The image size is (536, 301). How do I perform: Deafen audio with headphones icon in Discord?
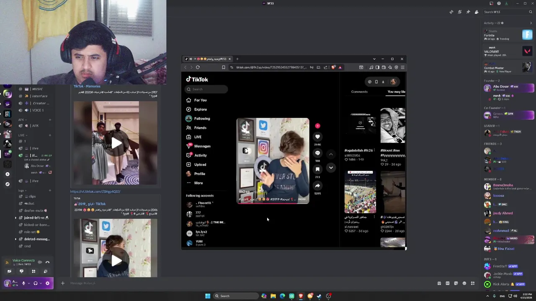click(x=36, y=283)
